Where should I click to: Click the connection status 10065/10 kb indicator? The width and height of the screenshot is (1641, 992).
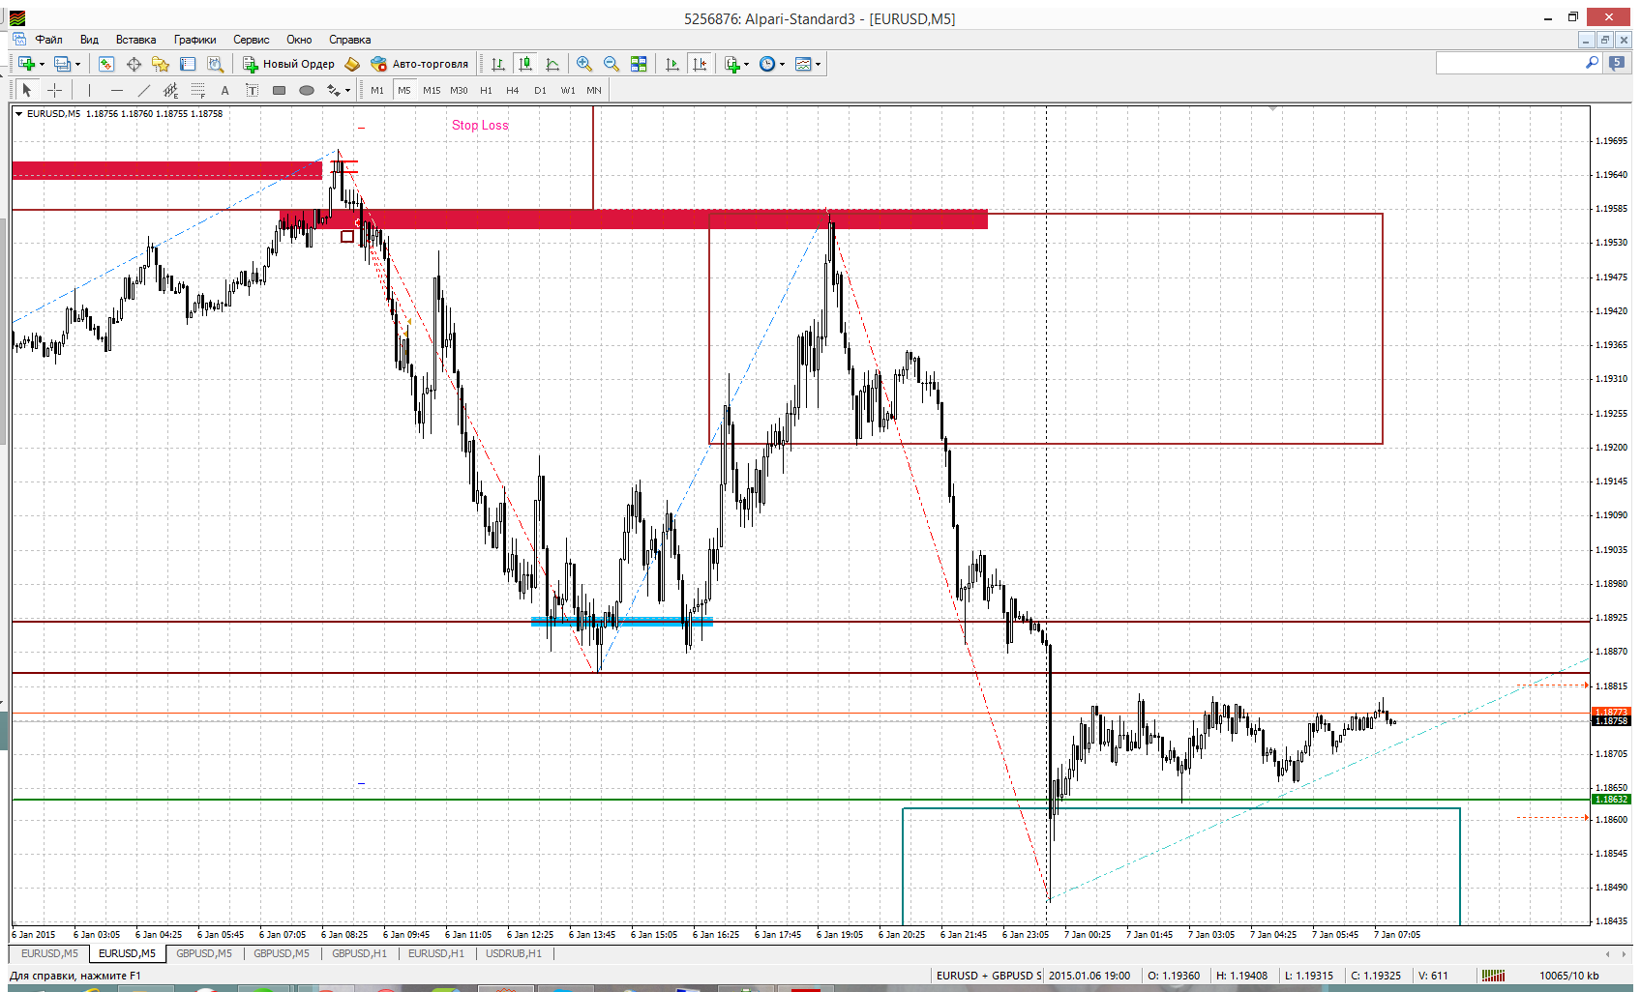coord(1568,976)
